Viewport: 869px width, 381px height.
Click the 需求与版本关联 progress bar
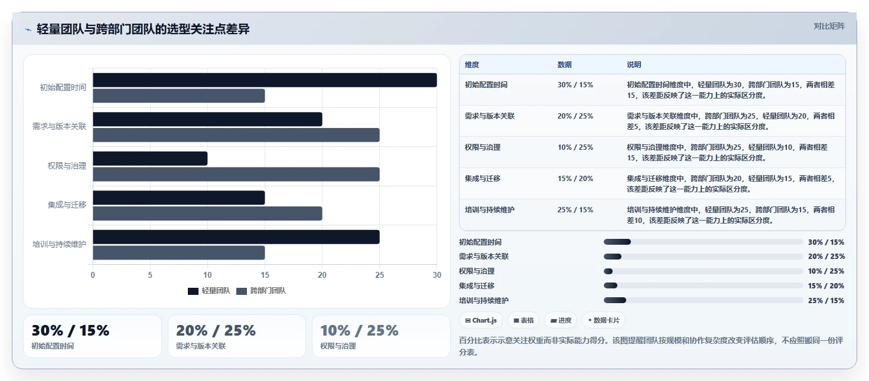(x=703, y=257)
